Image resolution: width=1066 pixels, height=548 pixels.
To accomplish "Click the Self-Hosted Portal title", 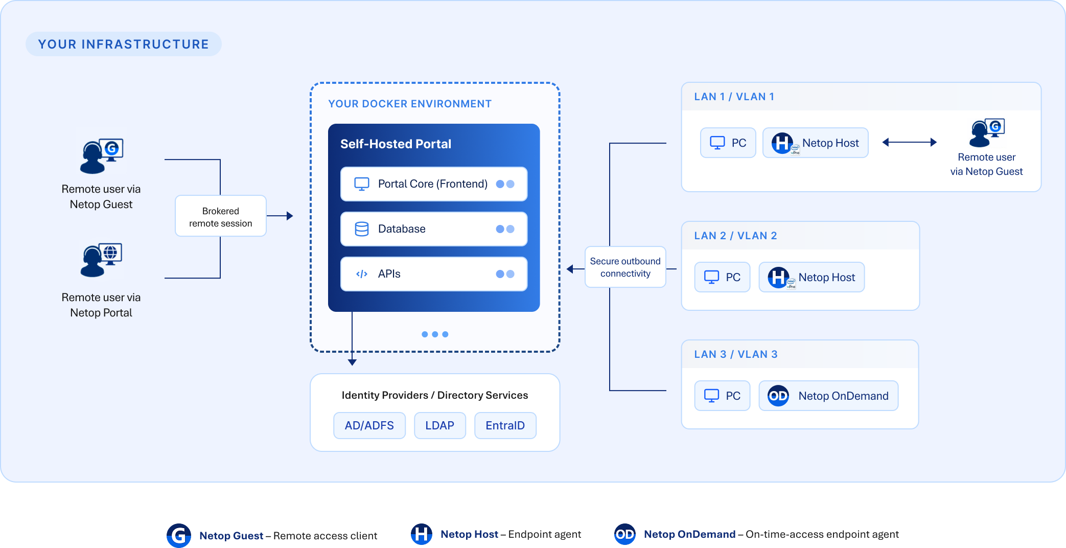I will point(396,144).
